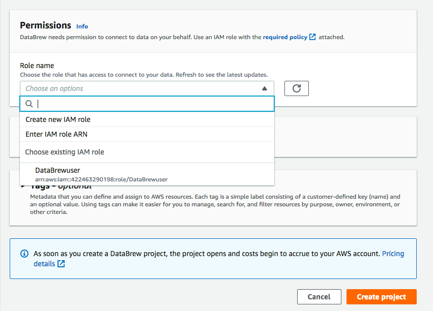Select Create new IAM role option
433x311 pixels.
point(147,119)
